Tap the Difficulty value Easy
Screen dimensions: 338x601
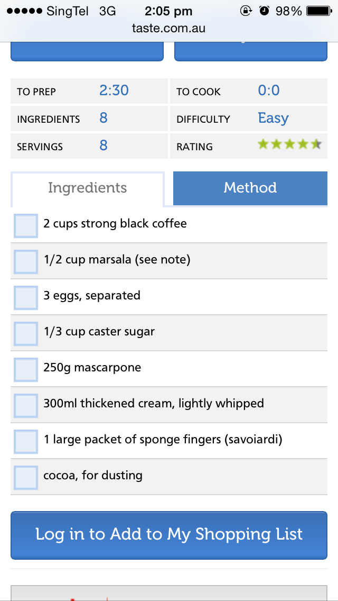coord(273,118)
